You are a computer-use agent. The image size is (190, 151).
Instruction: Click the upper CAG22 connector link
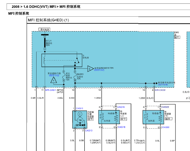pos(165,107)
